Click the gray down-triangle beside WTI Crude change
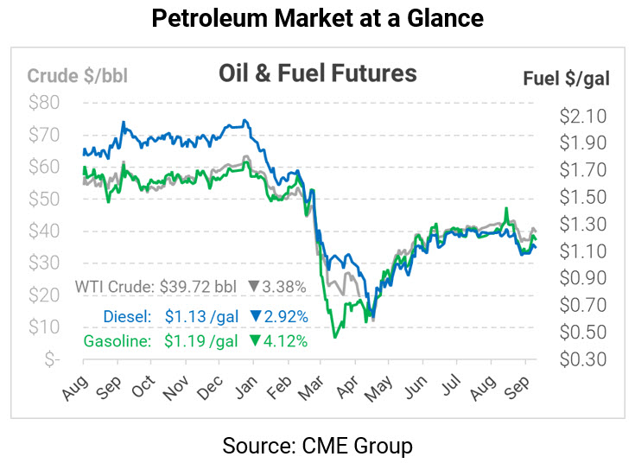The width and height of the screenshot is (635, 463). click(253, 287)
